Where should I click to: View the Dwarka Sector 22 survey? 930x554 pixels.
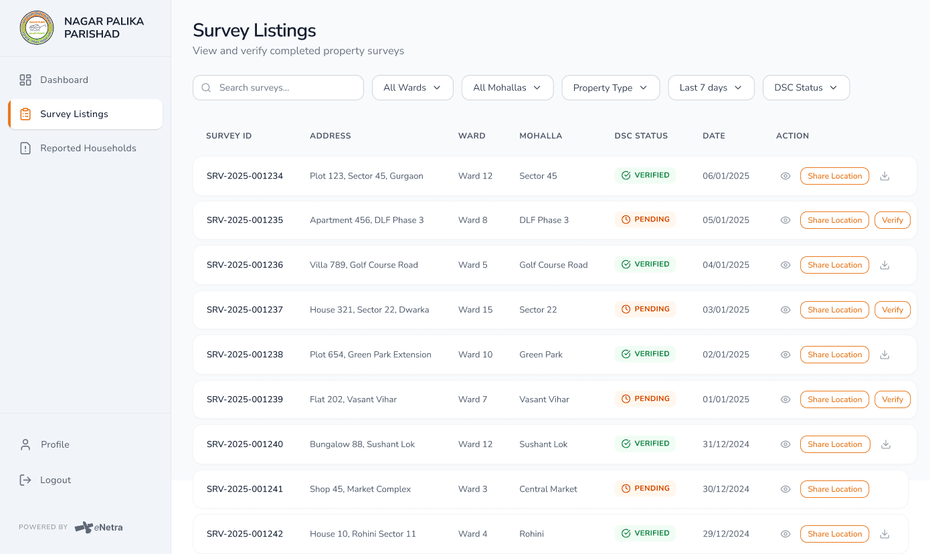point(785,310)
